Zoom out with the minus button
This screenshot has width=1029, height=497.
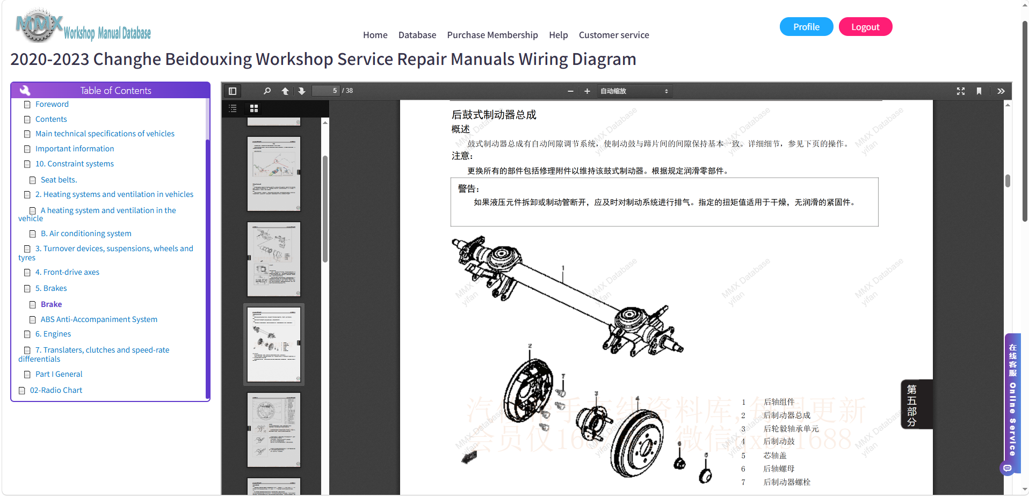pos(570,91)
